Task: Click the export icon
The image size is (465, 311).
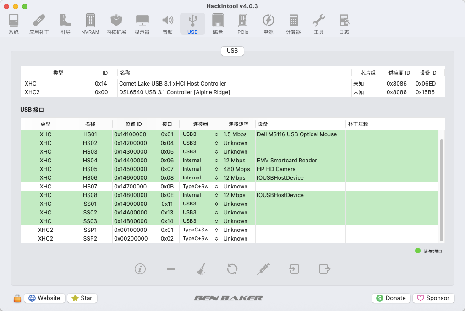Action: click(325, 269)
